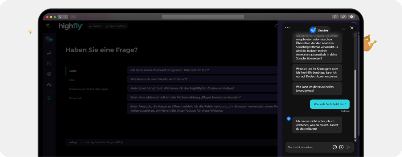Click Häufig Gestellte Fragen breadcrumb
The image size is (402, 157).
(x=104, y=142)
